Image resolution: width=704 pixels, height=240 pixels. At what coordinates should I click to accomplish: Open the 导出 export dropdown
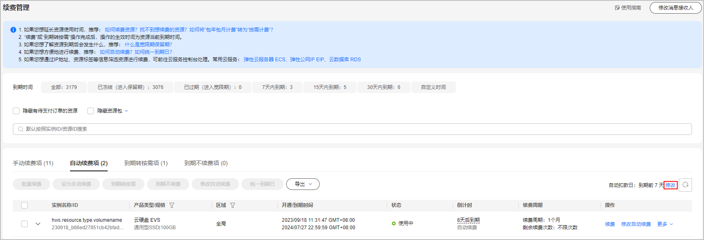303,184
